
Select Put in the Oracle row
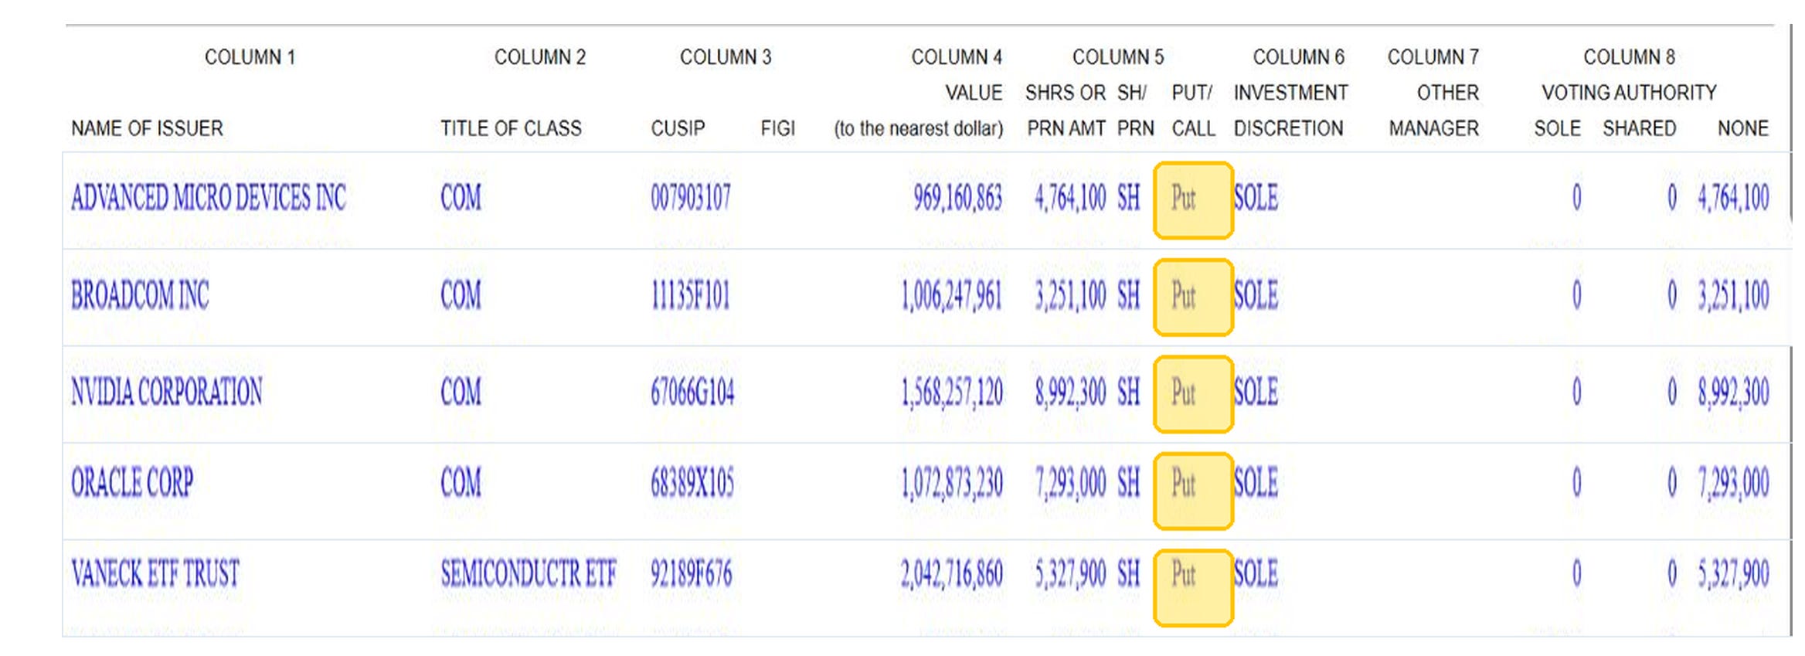(1184, 483)
